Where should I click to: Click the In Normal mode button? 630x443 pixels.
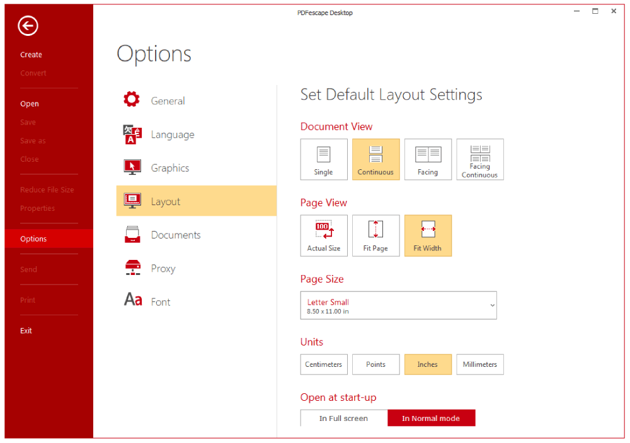431,418
